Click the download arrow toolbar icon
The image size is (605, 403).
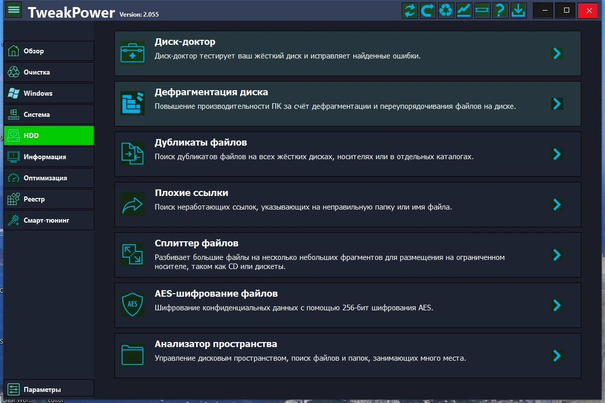pyautogui.click(x=518, y=11)
